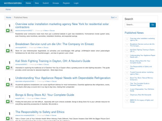Click News category under Kali Stick Fighting post

[40, 65]
